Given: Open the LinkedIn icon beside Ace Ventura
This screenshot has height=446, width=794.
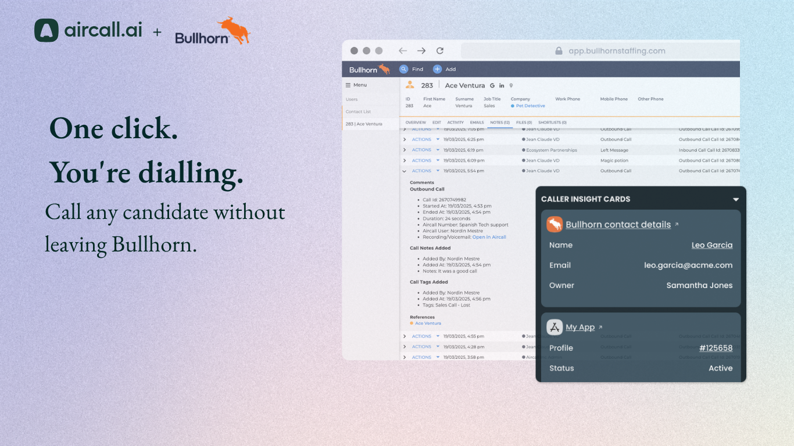Looking at the screenshot, I should pyautogui.click(x=502, y=85).
